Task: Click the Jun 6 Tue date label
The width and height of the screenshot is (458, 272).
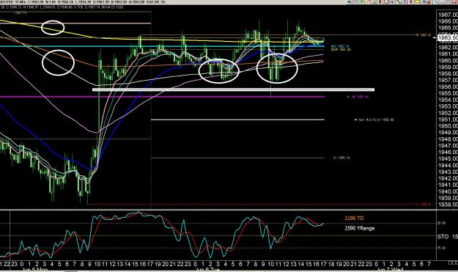Action: pos(207,269)
